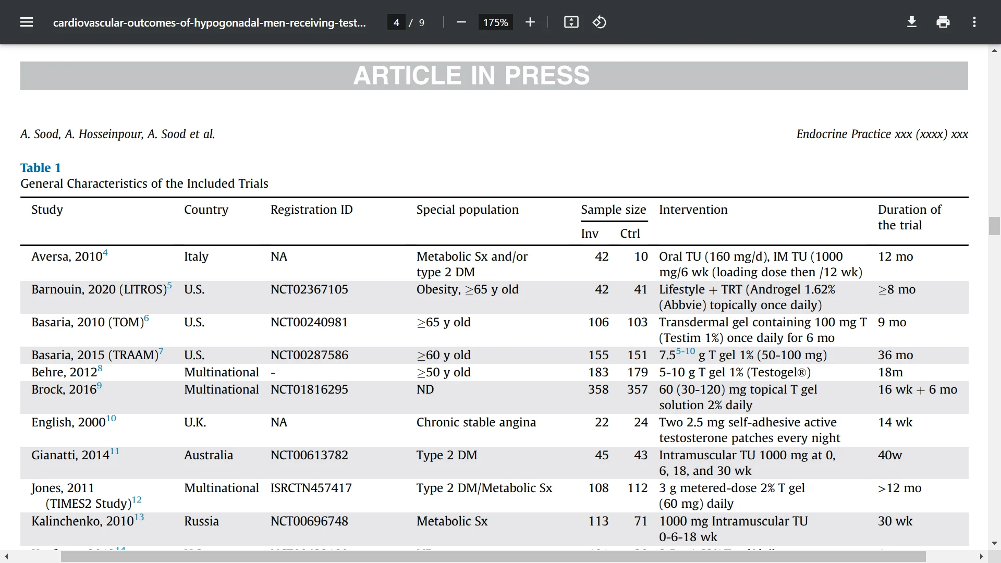Open reference 5 after Barnouin LITROS
The height and width of the screenshot is (563, 1001).
click(169, 286)
